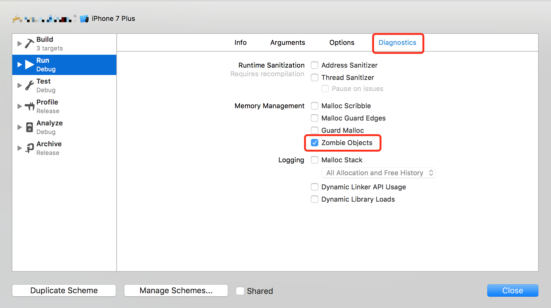Click the Test wrench icon
The width and height of the screenshot is (551, 308).
pos(29,85)
